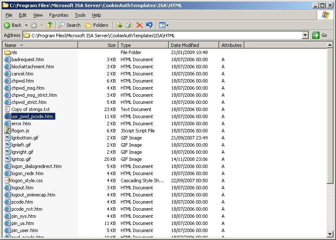
Task: Select file name logon_dialogredirect.htm
Action: coord(37,166)
